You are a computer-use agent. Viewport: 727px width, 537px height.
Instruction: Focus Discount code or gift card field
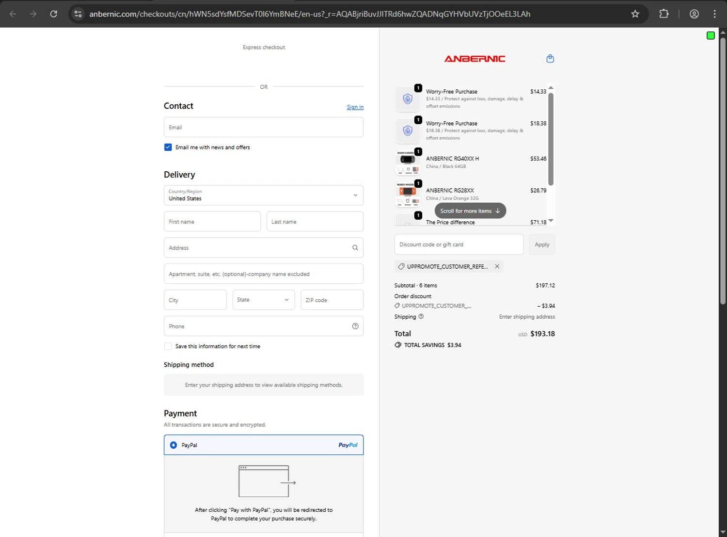pyautogui.click(x=459, y=244)
